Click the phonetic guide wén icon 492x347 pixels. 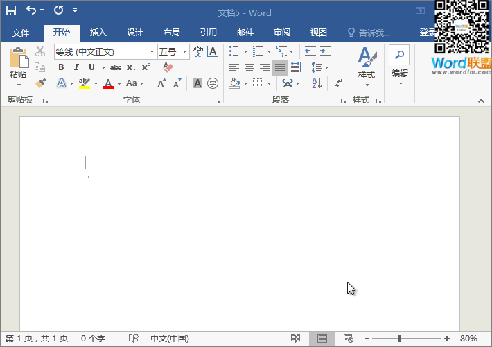(197, 51)
